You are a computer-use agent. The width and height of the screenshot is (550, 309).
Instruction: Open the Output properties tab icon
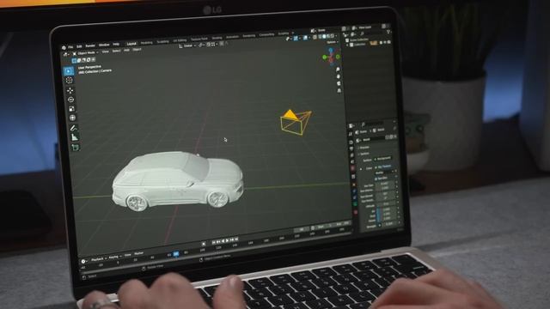[351, 148]
